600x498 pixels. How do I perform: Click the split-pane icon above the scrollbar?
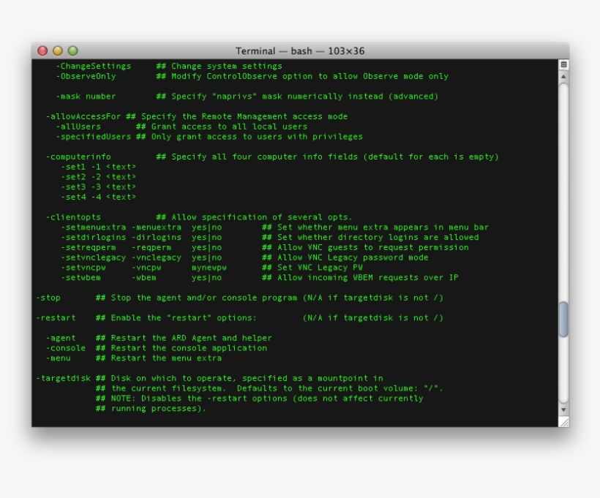pyautogui.click(x=563, y=64)
